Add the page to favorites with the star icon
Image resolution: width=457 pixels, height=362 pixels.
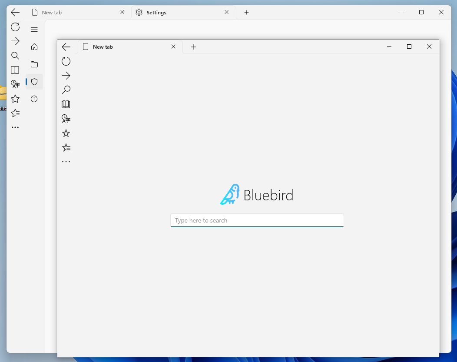[66, 133]
